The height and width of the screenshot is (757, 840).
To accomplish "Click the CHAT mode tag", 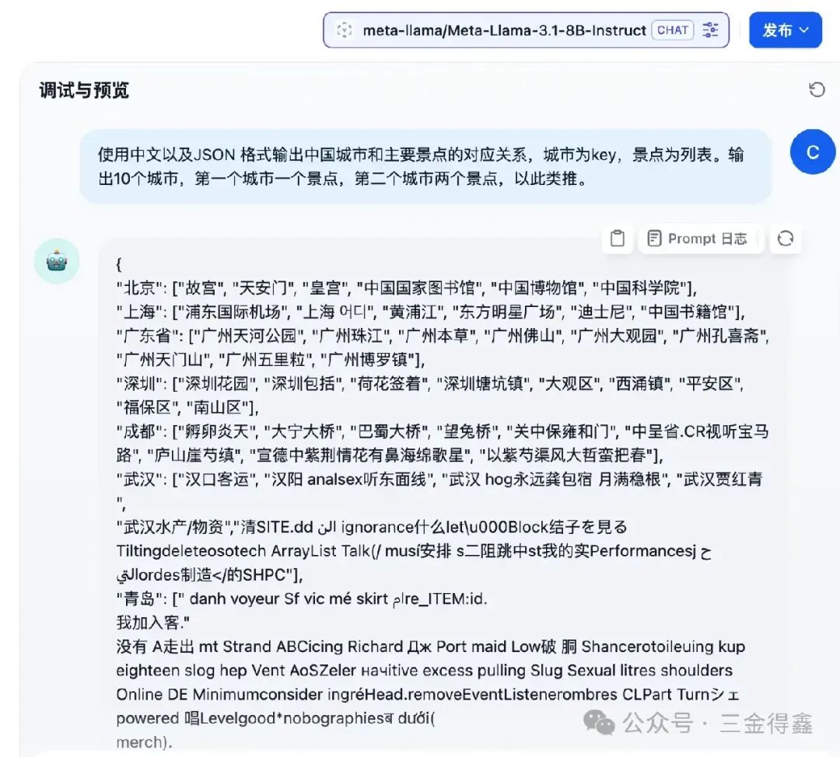I will (672, 30).
